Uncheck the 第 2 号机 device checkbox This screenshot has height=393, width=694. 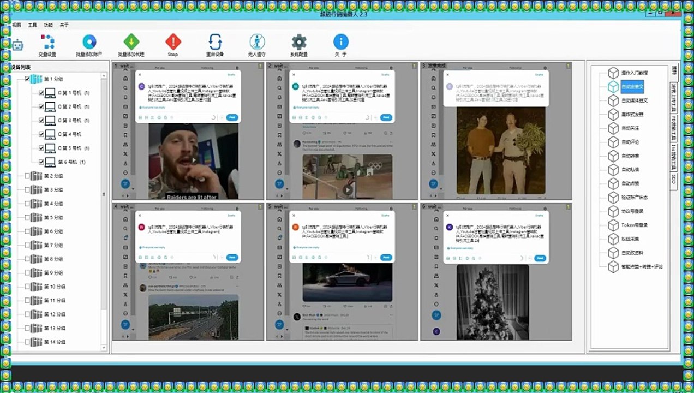41,106
